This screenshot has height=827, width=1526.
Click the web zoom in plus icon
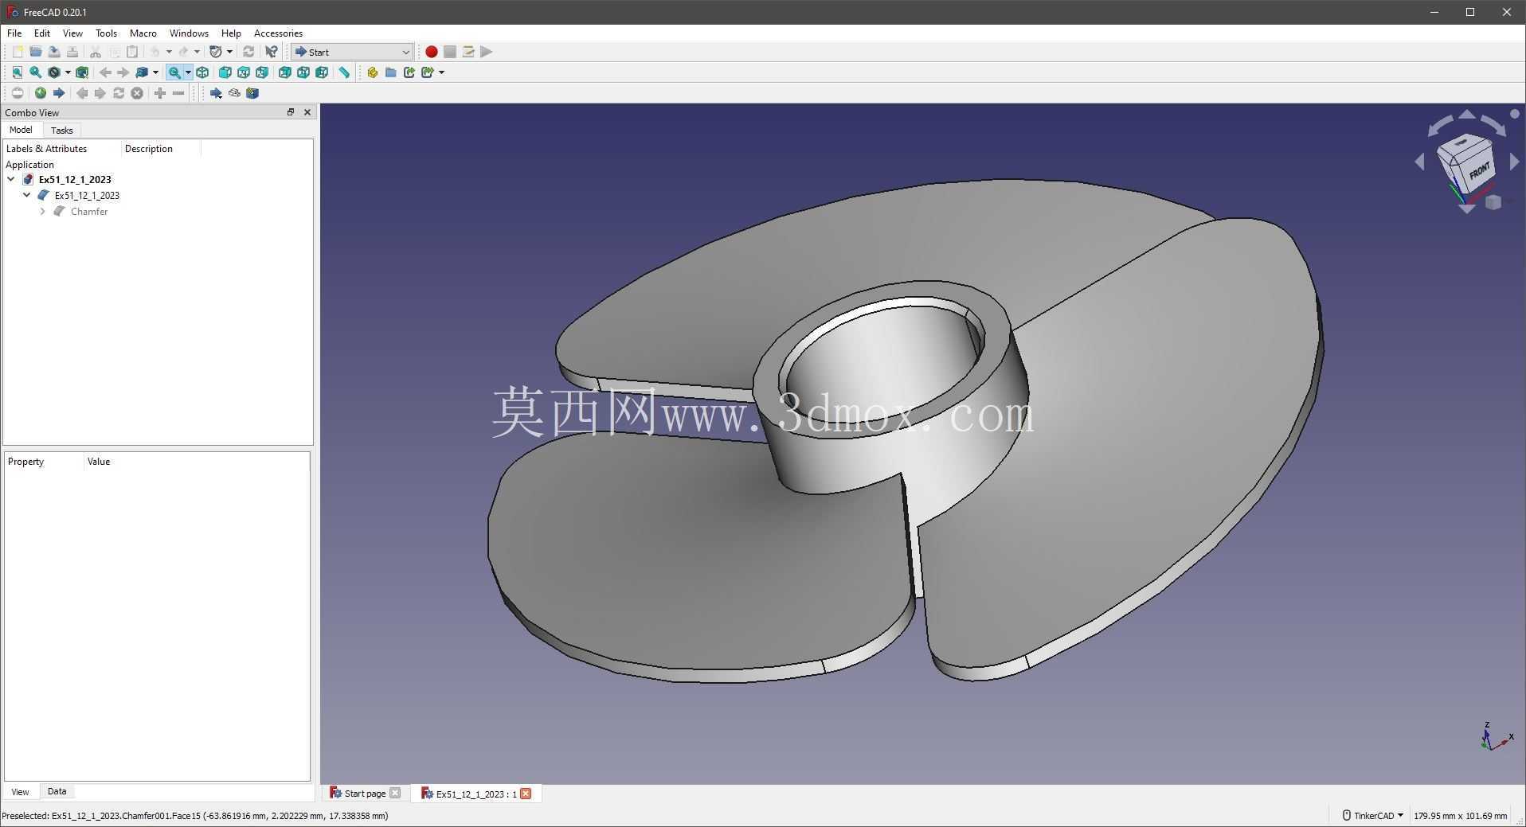point(160,93)
